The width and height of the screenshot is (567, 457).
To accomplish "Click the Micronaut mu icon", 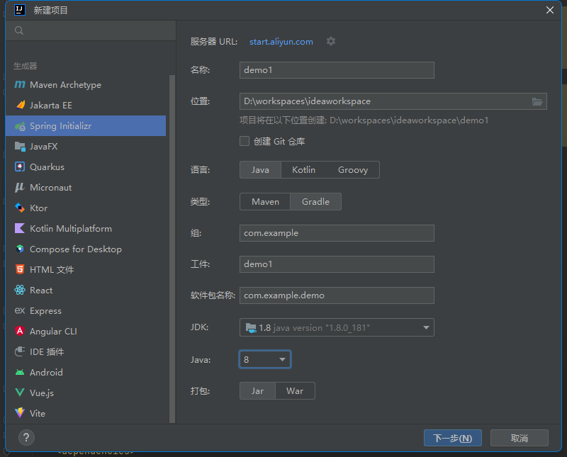I will (x=20, y=187).
